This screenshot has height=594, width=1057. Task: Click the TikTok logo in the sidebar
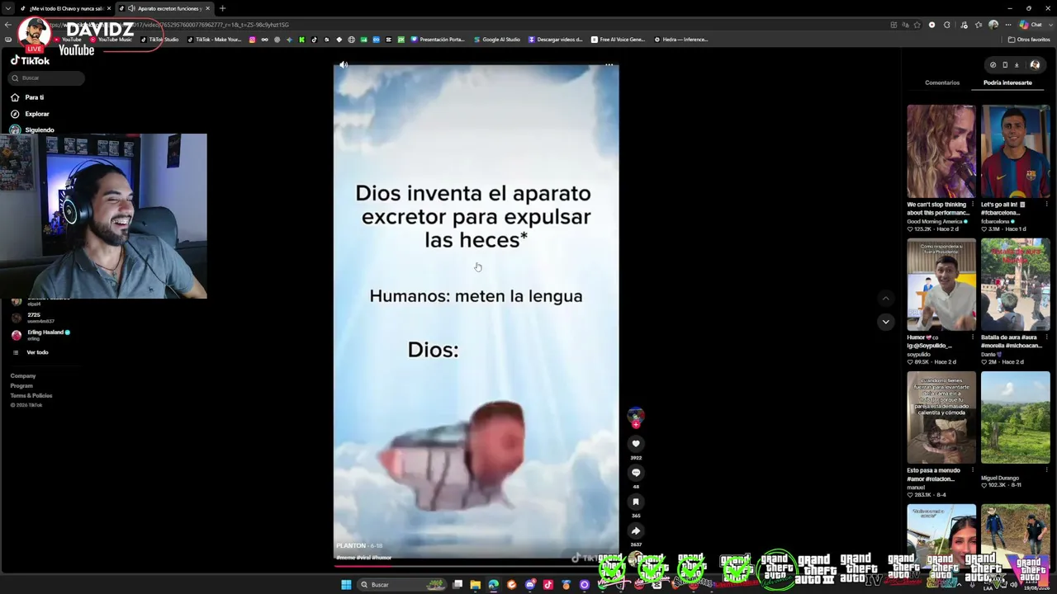click(30, 61)
